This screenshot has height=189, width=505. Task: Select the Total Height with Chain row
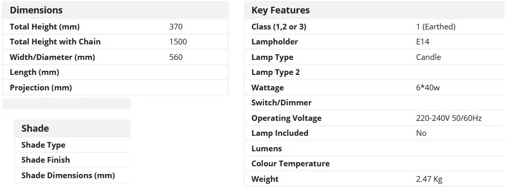pyautogui.click(x=115, y=41)
